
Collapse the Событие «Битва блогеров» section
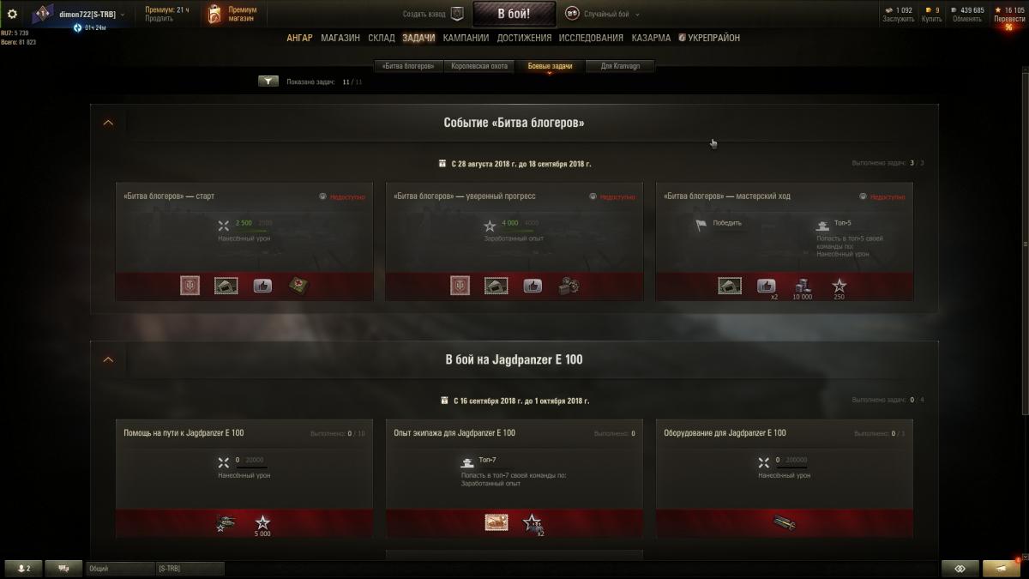click(x=108, y=123)
